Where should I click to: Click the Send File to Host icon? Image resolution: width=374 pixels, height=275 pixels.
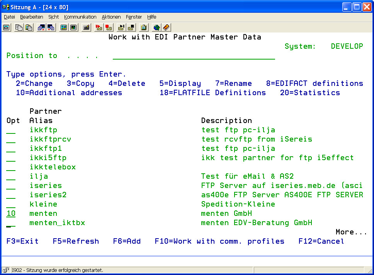(x=41, y=27)
